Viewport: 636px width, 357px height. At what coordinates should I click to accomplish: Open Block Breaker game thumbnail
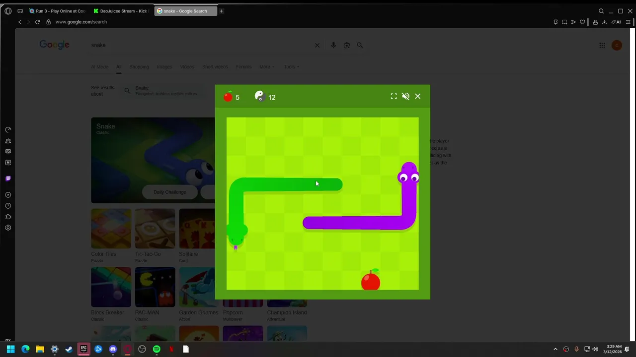[x=111, y=287]
